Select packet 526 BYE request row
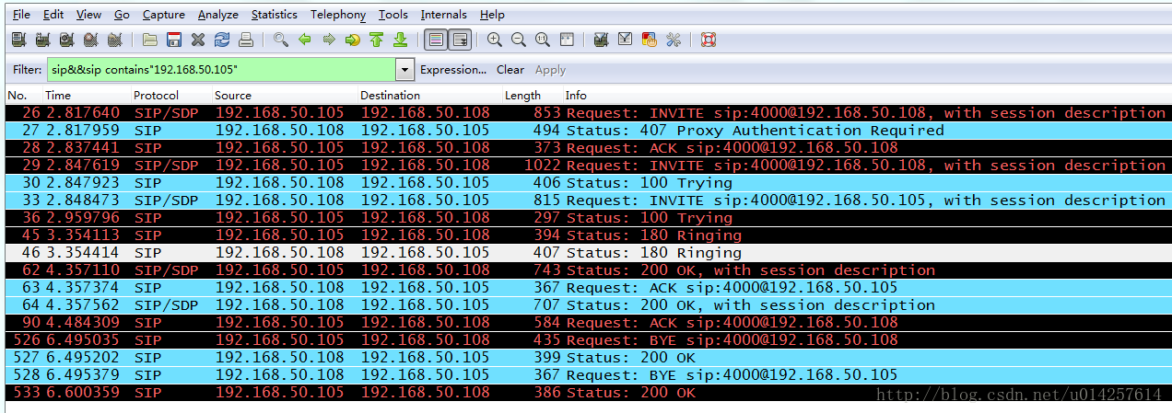This screenshot has height=413, width=1172. tap(586, 340)
